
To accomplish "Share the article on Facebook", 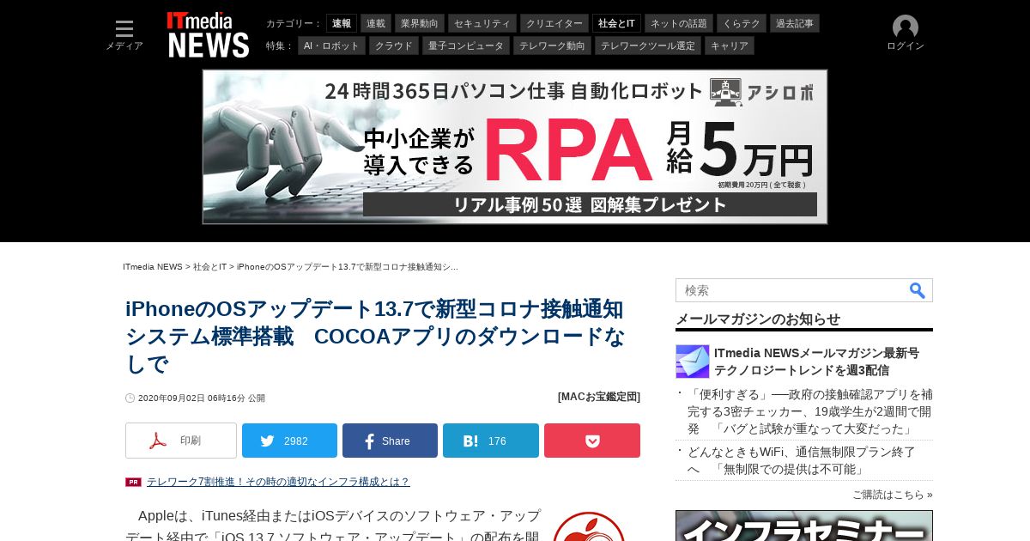I will [390, 441].
